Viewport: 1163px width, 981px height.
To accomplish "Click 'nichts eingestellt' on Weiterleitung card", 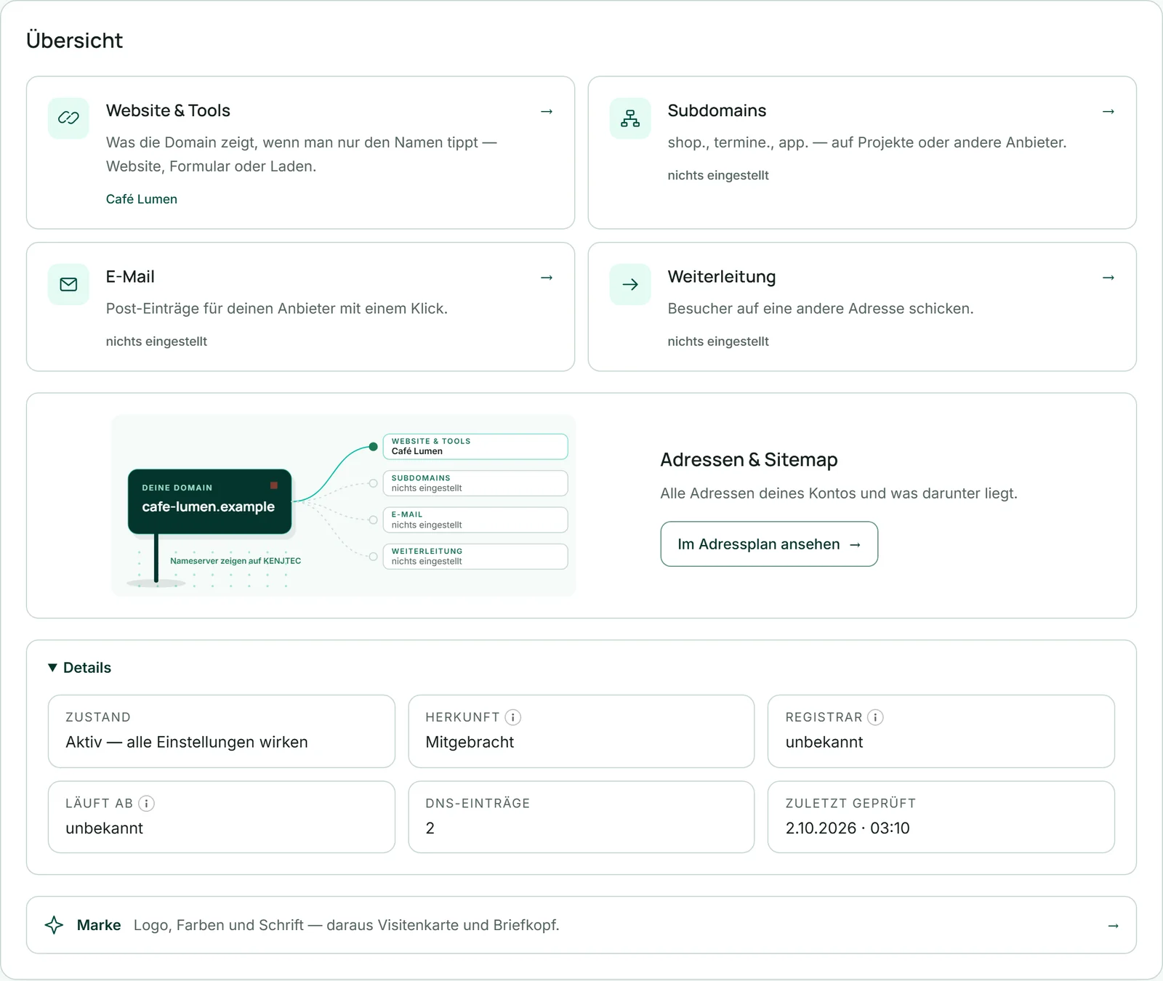I will [x=718, y=342].
